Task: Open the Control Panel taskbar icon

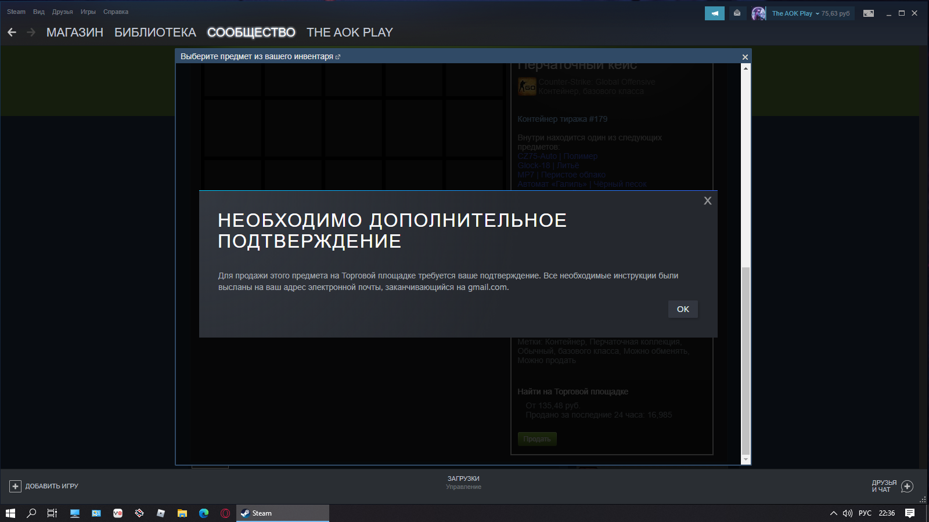Action: 96,513
